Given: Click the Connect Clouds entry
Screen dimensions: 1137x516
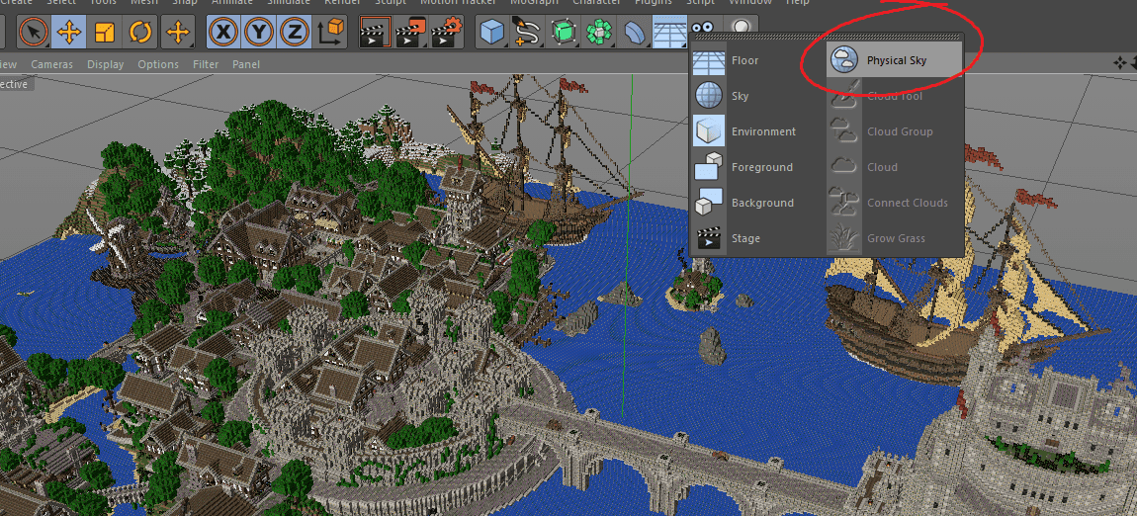Looking at the screenshot, I should tap(894, 203).
